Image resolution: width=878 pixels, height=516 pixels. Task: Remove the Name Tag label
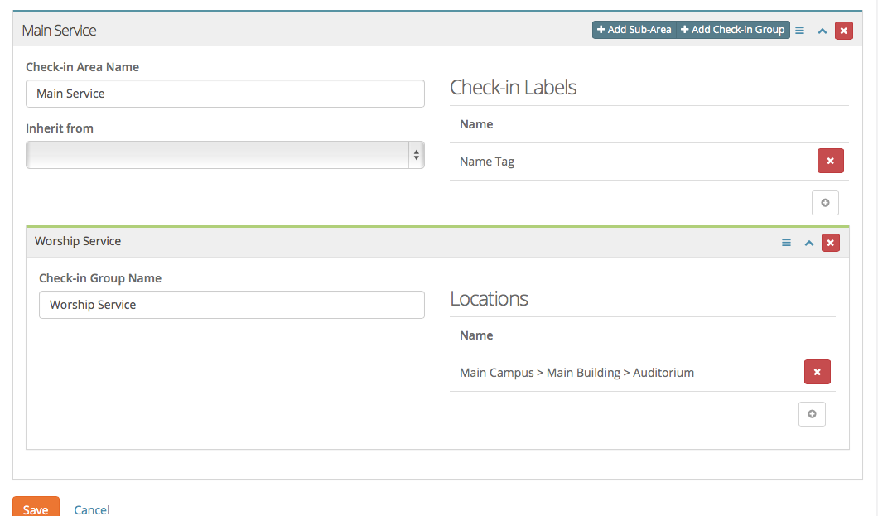coord(830,161)
